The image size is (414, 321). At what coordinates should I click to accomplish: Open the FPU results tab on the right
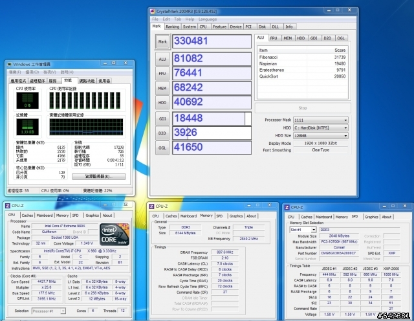[x=274, y=38]
